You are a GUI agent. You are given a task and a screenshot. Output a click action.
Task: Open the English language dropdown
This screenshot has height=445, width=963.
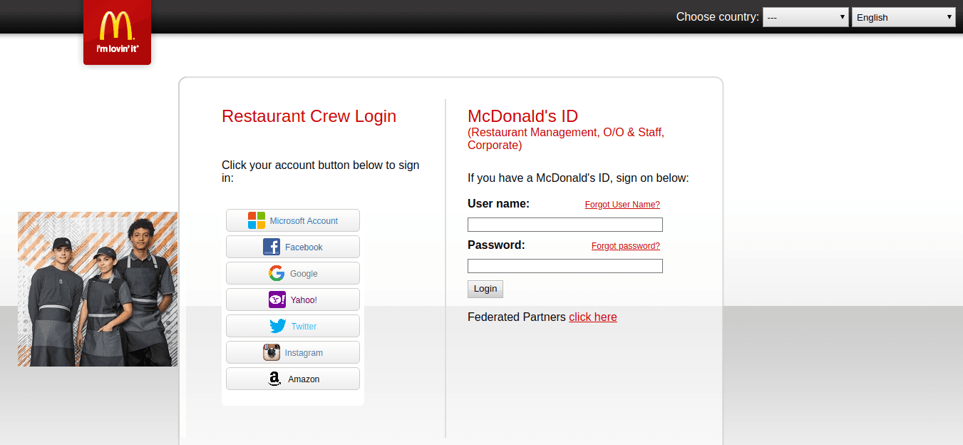coord(904,17)
